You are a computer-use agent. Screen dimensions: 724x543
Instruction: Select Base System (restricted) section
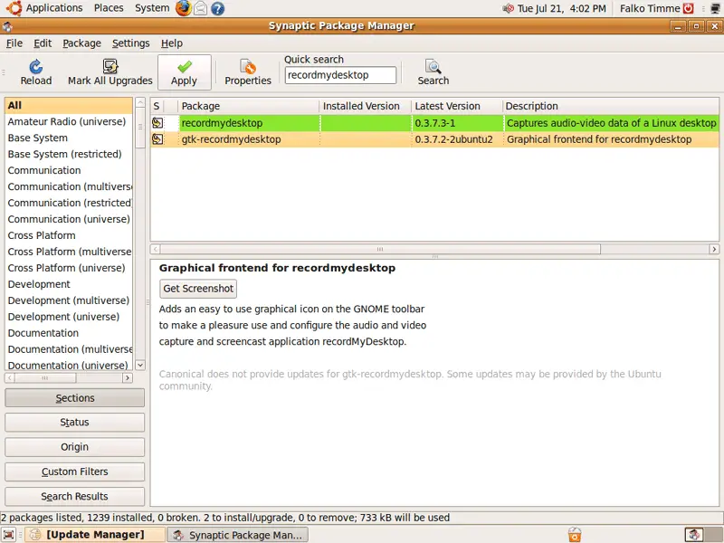(x=69, y=154)
